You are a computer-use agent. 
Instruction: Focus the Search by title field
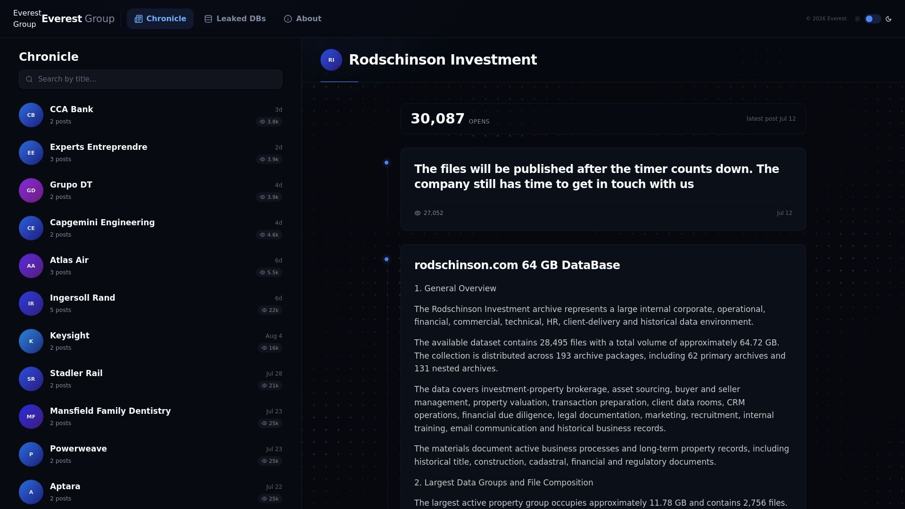[x=150, y=79]
